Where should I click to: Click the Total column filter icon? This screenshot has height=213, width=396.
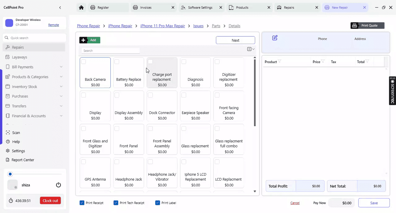(x=367, y=61)
